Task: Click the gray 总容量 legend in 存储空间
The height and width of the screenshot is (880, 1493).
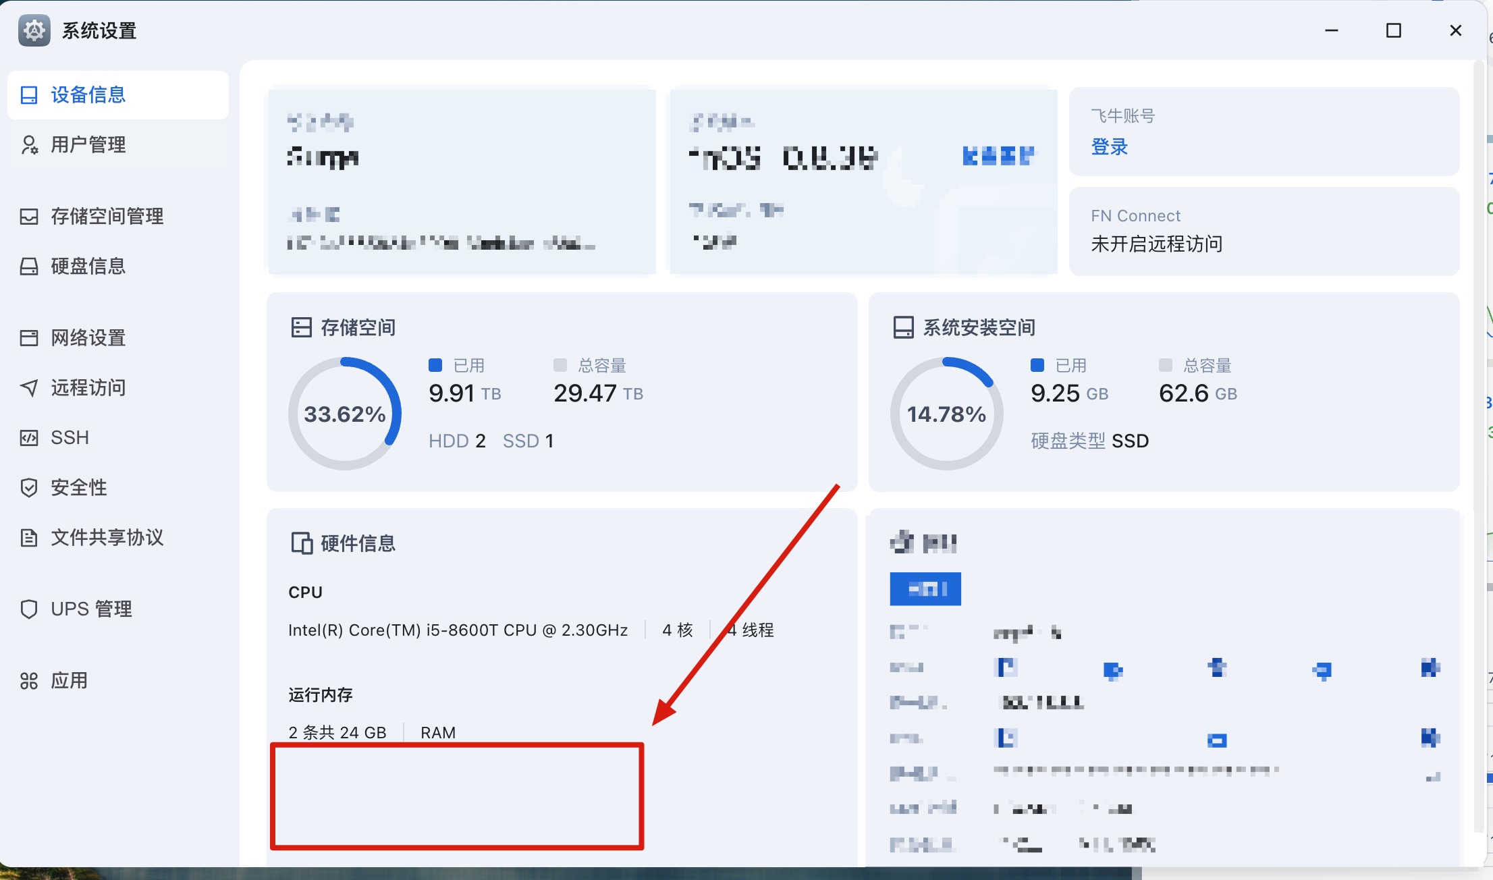Action: pos(590,366)
